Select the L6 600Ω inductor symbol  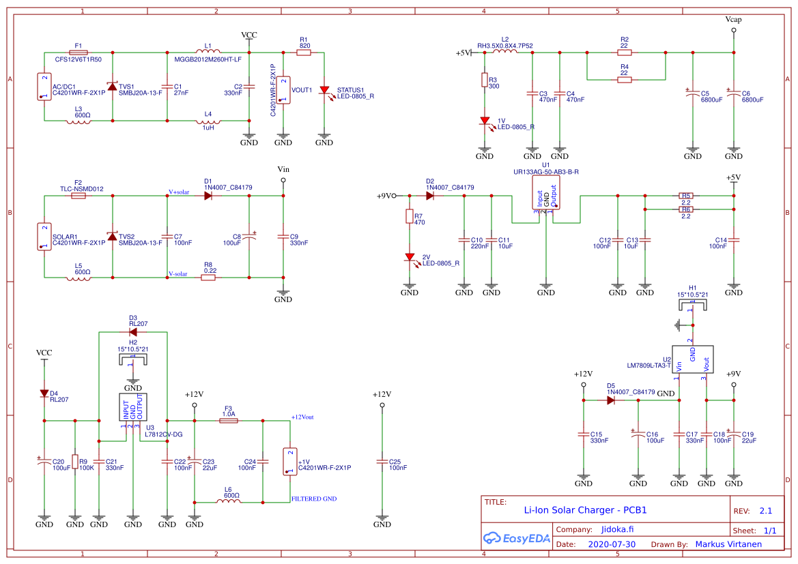(228, 503)
